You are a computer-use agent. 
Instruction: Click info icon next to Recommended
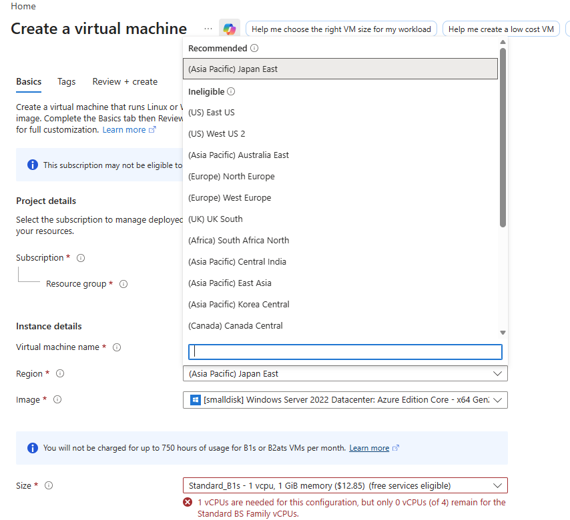(x=254, y=48)
